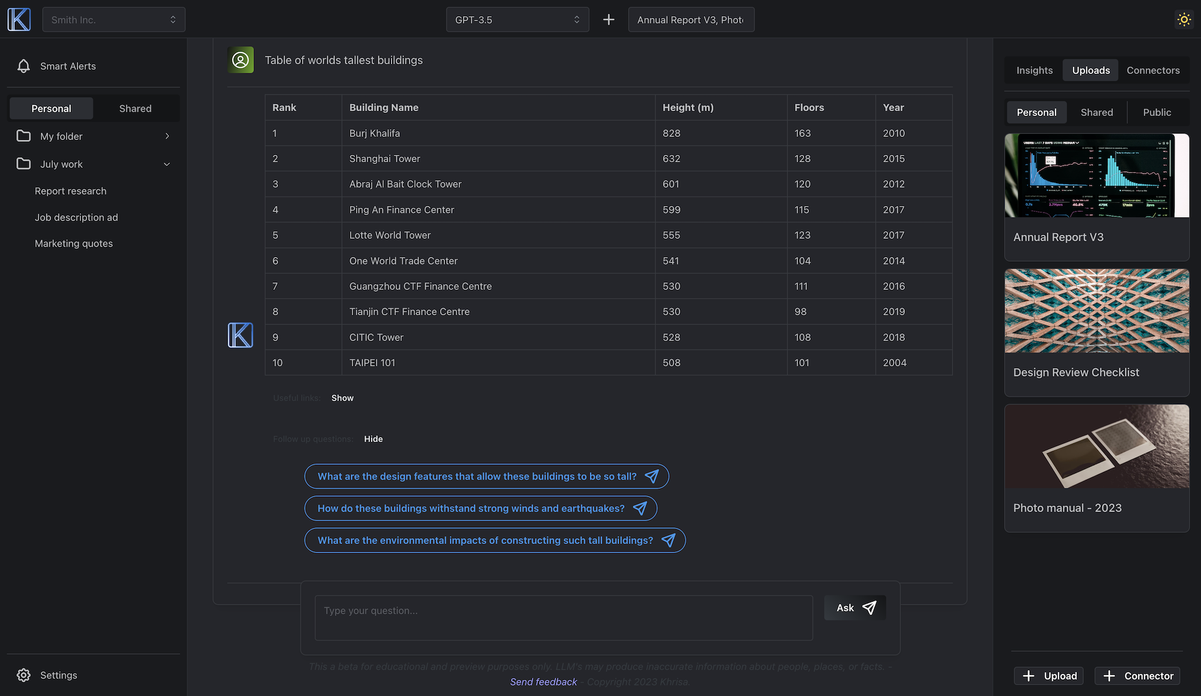
Task: Click the Ask button
Action: 855,608
